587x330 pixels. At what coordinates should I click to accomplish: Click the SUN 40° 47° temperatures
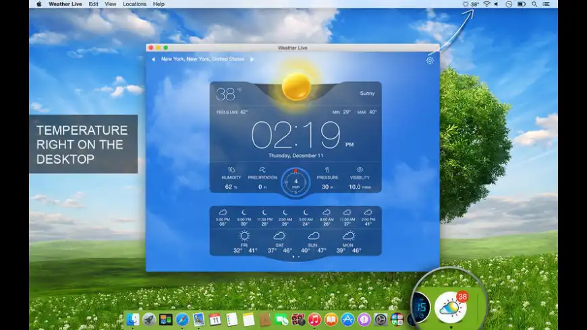(x=314, y=251)
